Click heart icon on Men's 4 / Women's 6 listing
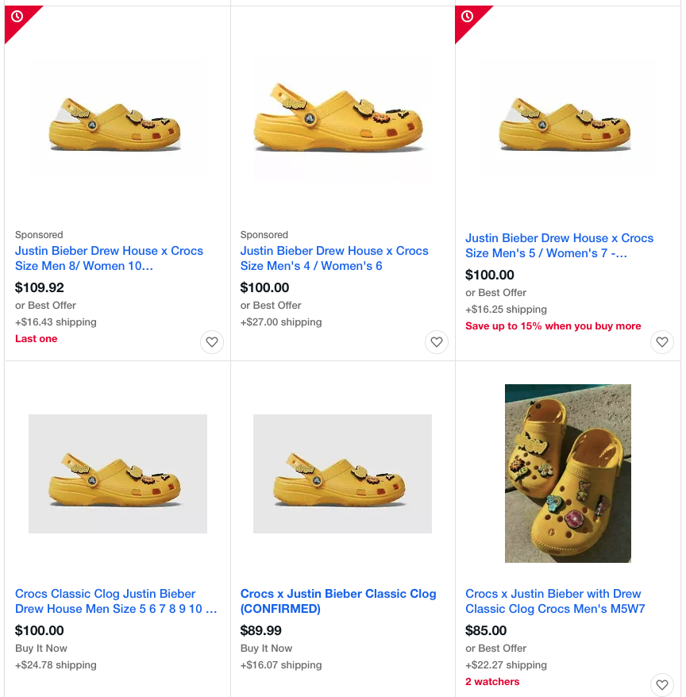686x697 pixels. (x=436, y=342)
